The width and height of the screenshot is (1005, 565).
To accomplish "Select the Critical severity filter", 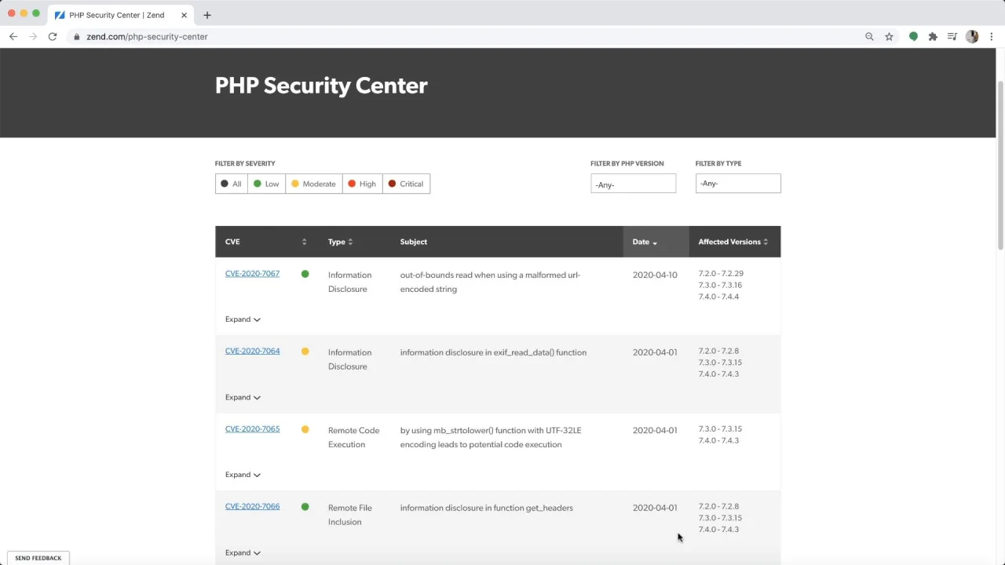I will (406, 184).
